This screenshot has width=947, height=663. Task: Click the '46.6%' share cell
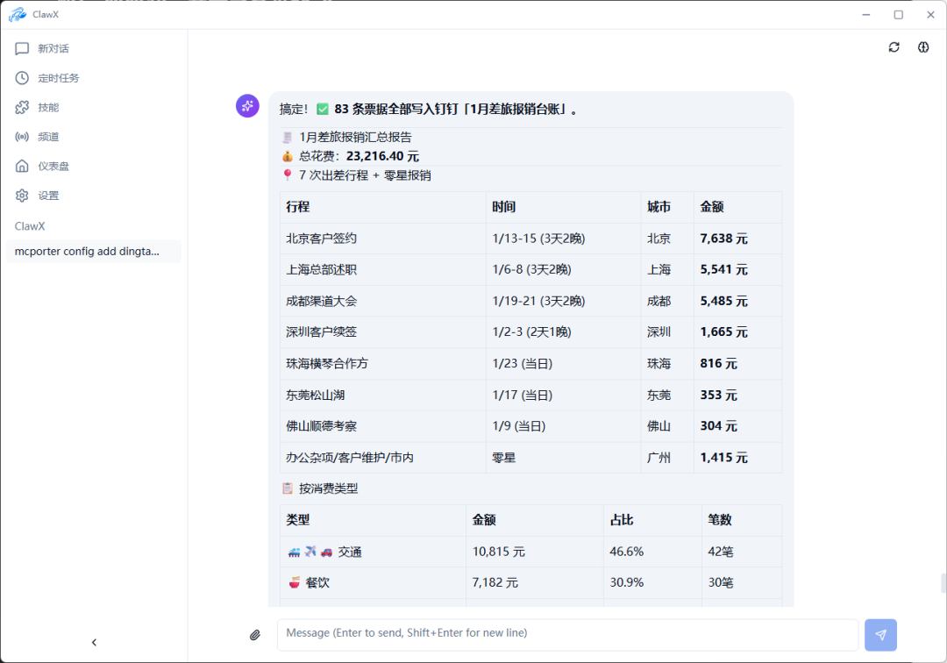pos(652,552)
